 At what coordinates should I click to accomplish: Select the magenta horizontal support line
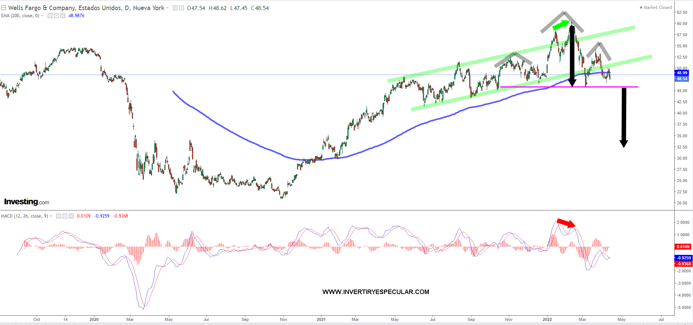[598, 87]
